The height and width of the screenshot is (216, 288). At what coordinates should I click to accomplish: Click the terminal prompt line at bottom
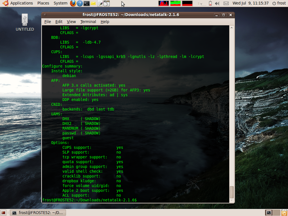(89, 200)
